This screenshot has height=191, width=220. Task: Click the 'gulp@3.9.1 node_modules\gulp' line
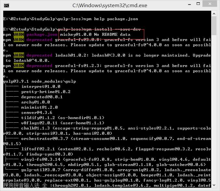tap(40, 81)
